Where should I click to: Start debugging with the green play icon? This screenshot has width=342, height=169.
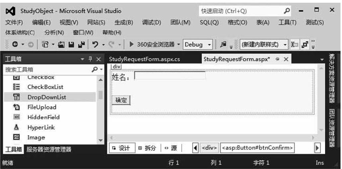click(131, 45)
